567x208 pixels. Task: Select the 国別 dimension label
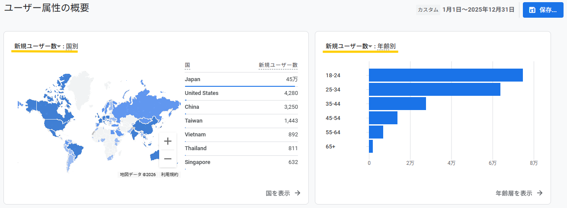(x=72, y=46)
